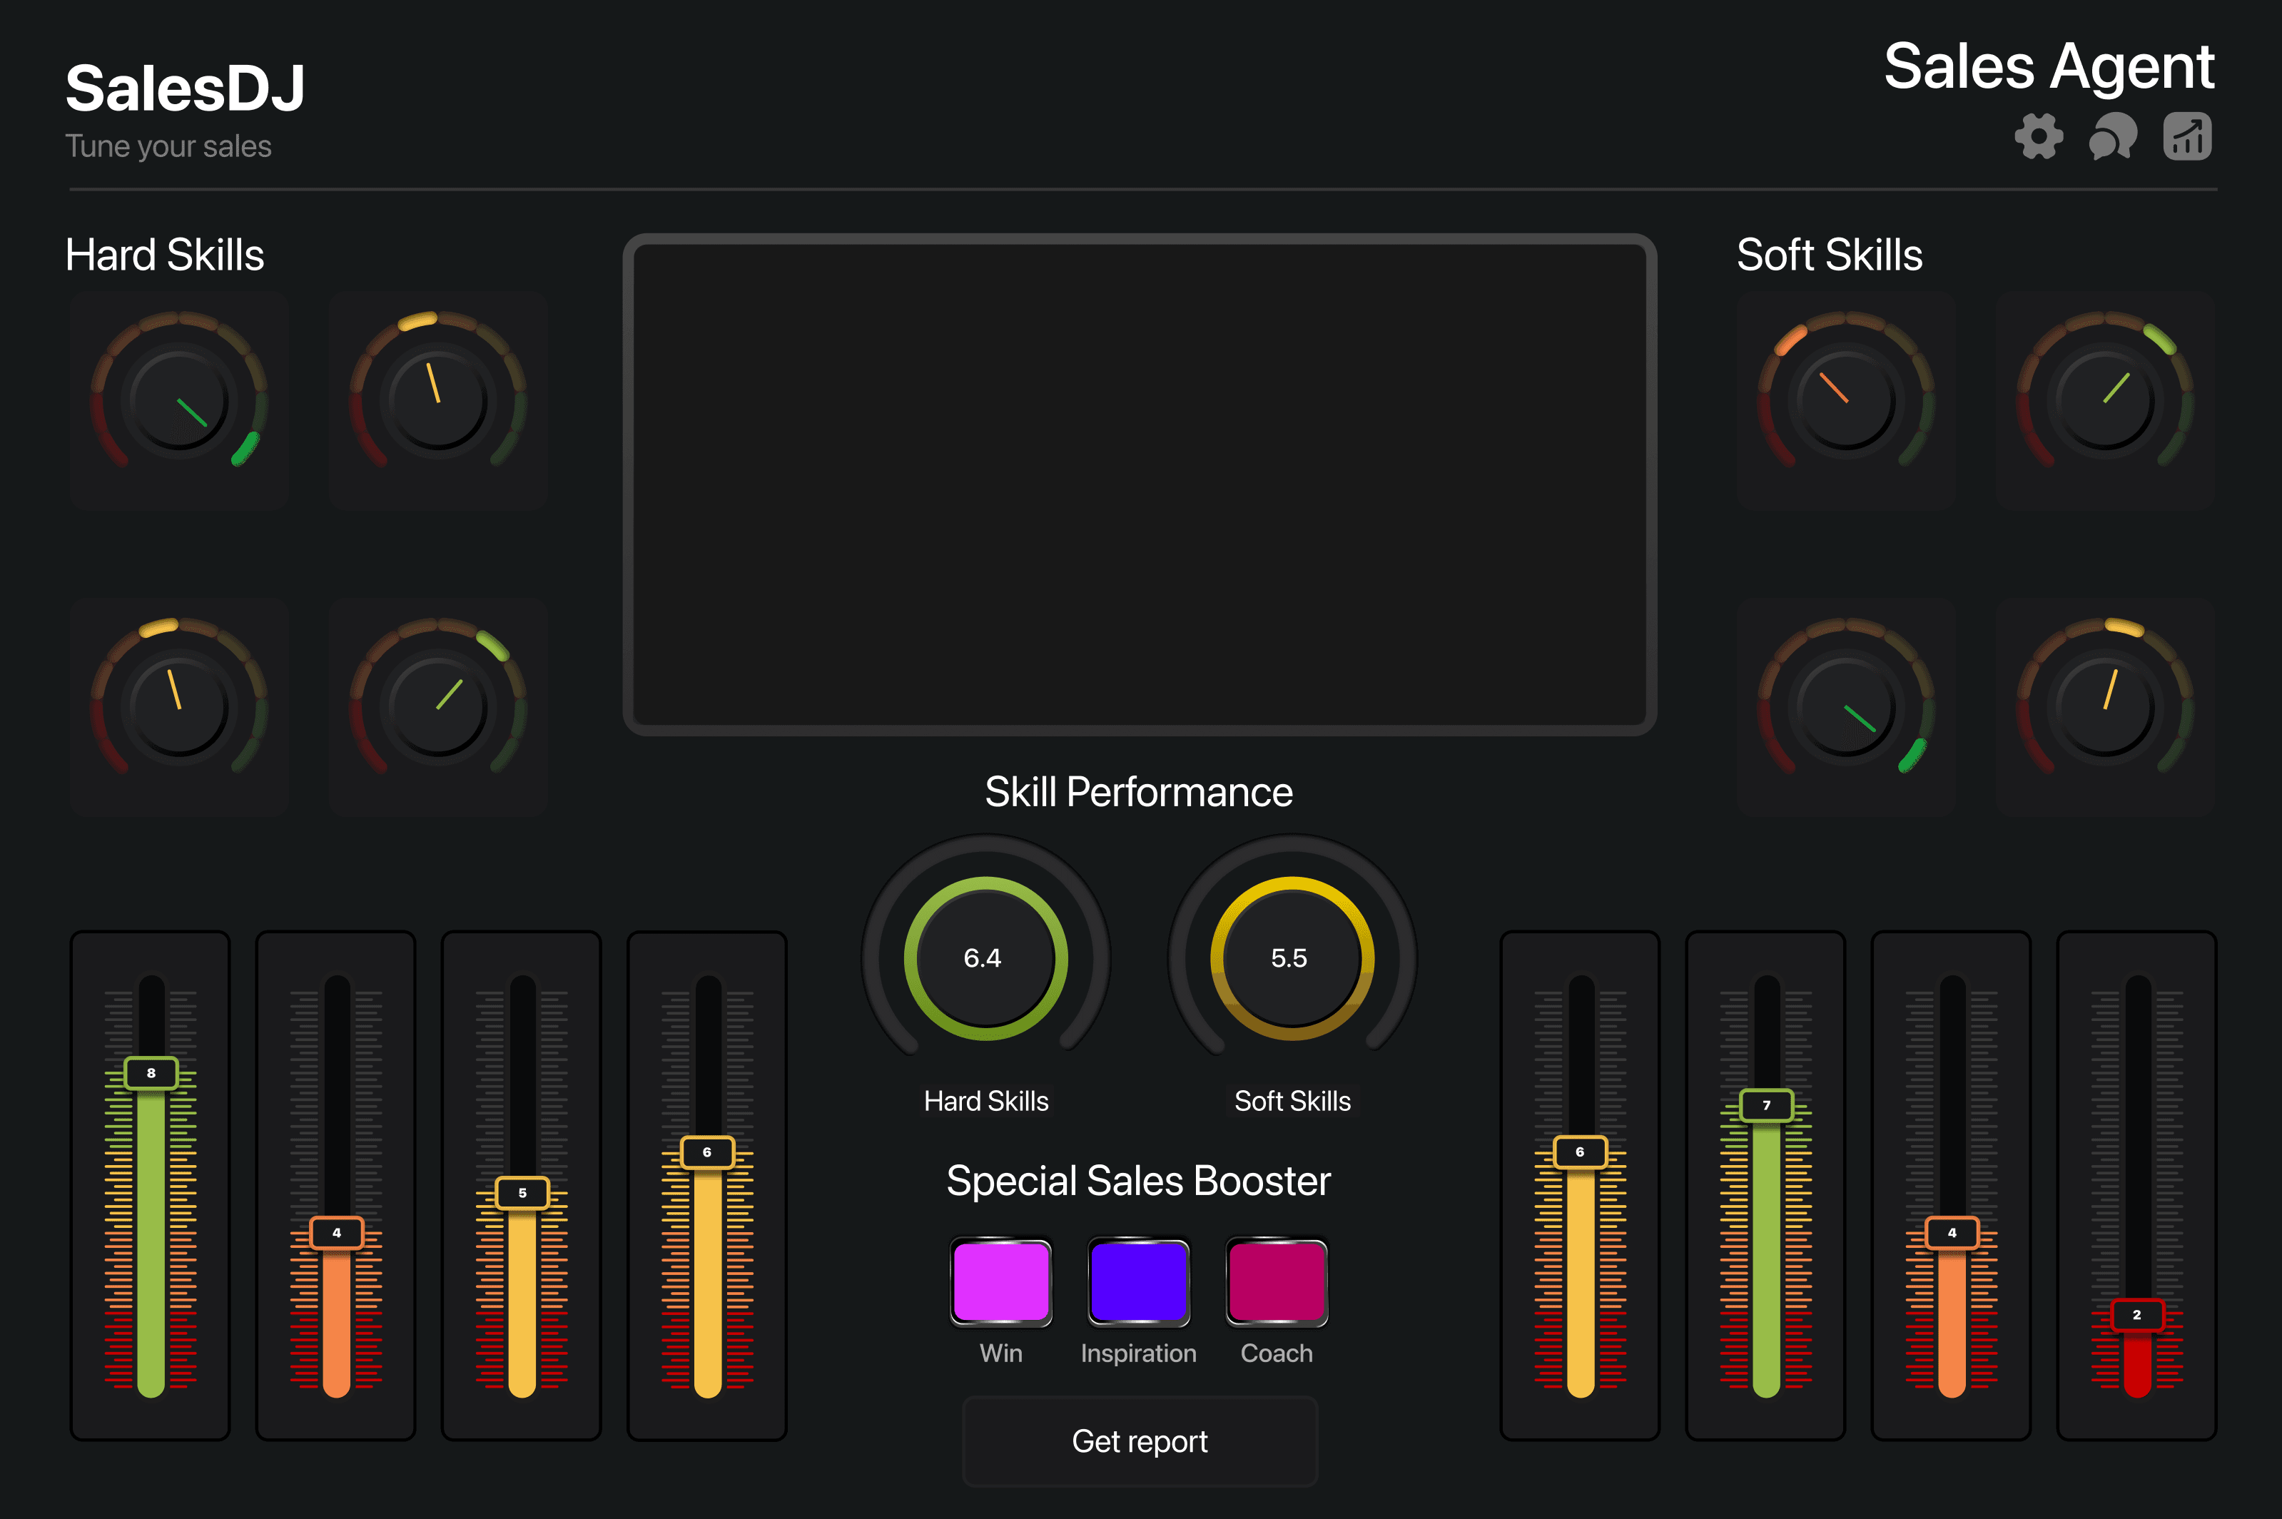The image size is (2282, 1519).
Task: Toggle the crimson Coach booster pad
Action: click(x=1277, y=1281)
